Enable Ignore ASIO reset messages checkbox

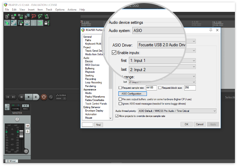pos(120,104)
